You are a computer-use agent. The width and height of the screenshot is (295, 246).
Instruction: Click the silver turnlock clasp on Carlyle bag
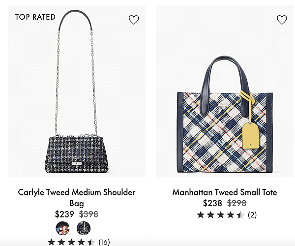point(77,163)
